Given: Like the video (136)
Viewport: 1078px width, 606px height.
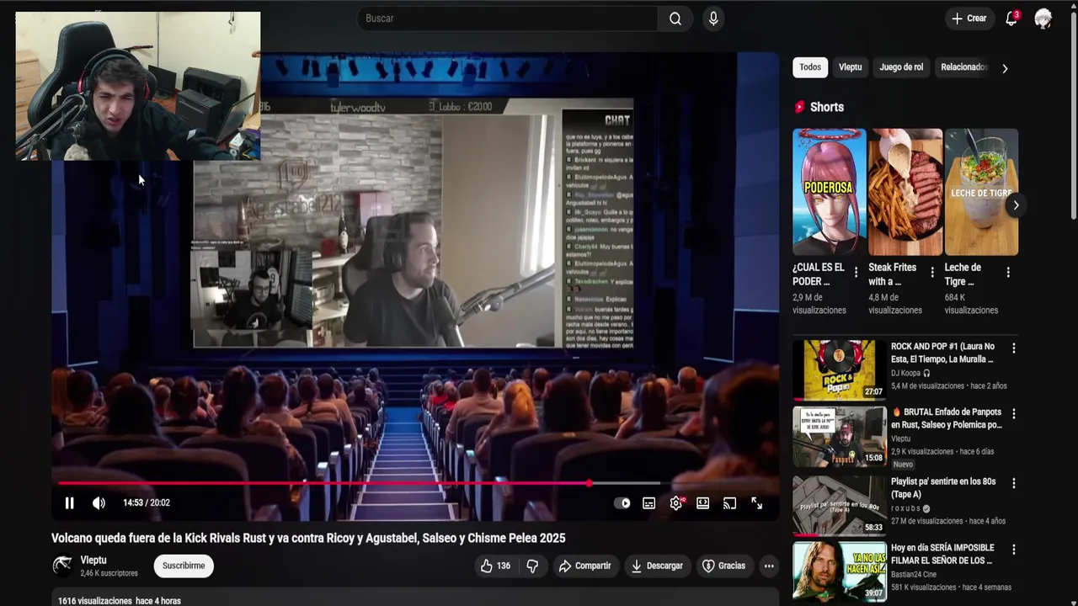Looking at the screenshot, I should click(495, 566).
